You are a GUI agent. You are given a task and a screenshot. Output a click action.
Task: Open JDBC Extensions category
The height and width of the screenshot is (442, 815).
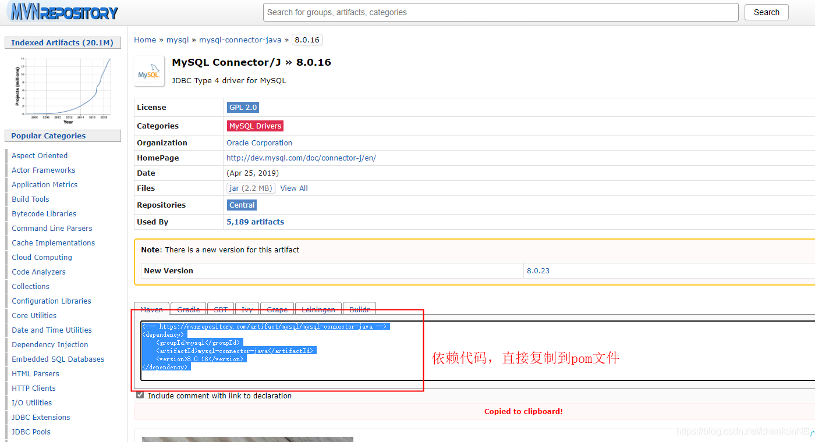[x=41, y=417]
